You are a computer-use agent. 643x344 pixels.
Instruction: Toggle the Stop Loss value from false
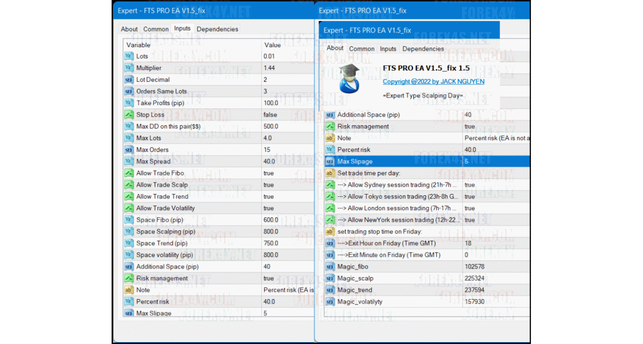click(276, 114)
